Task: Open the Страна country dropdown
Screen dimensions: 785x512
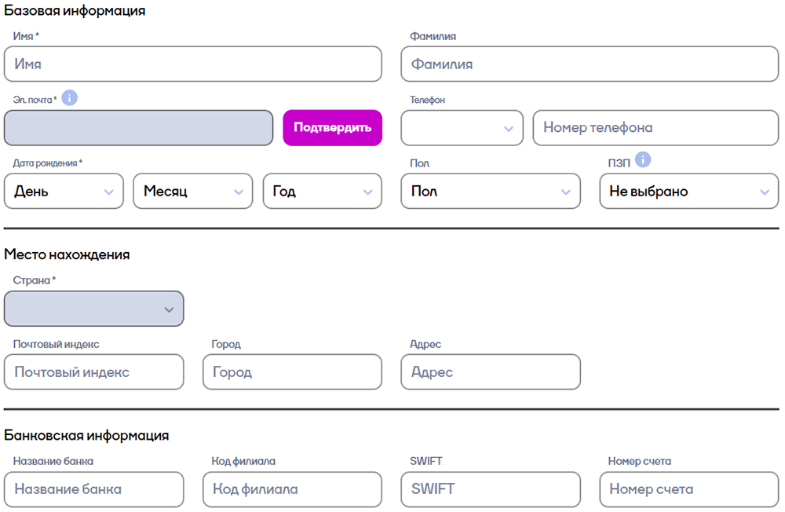Action: click(x=93, y=309)
